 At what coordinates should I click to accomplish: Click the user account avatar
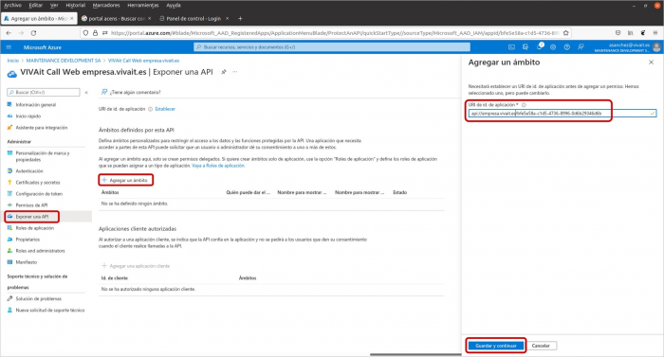(656, 47)
